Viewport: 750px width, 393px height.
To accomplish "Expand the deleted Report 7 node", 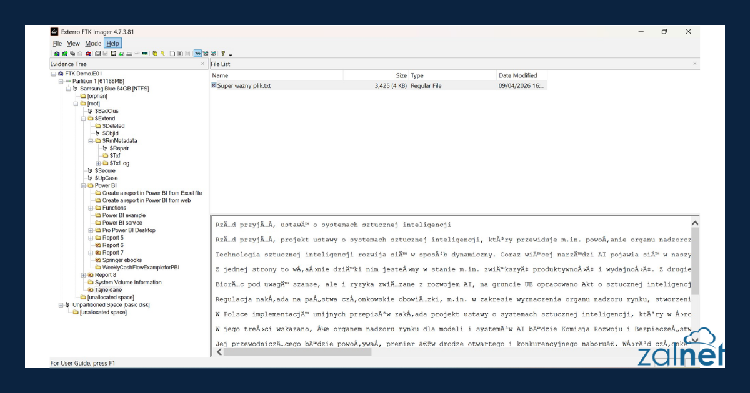I will coord(91,253).
